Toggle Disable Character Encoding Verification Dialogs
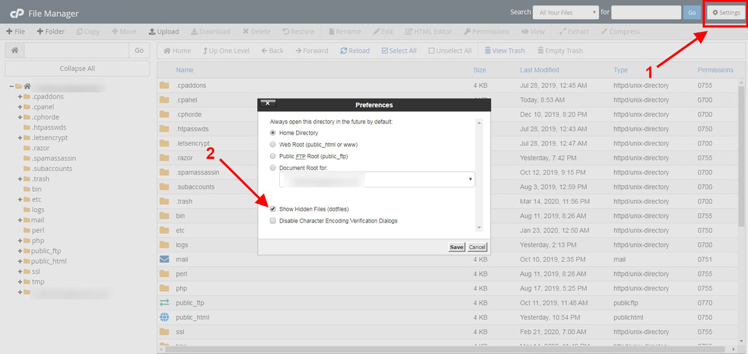This screenshot has width=748, height=354. pyautogui.click(x=273, y=221)
